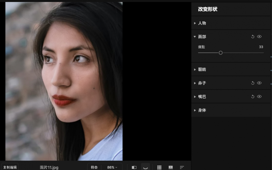Screen dimensions: 272x170
Task: Click the portrait photo in the canvas
Action: (64, 81)
